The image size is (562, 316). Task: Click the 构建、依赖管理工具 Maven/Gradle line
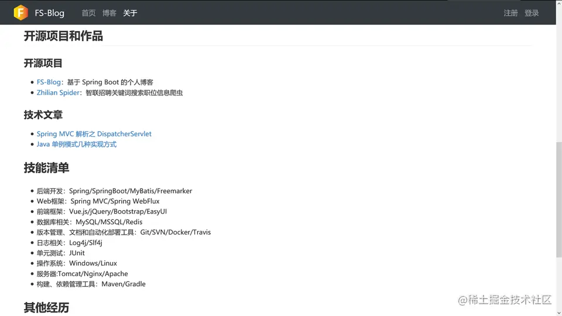[x=91, y=284]
